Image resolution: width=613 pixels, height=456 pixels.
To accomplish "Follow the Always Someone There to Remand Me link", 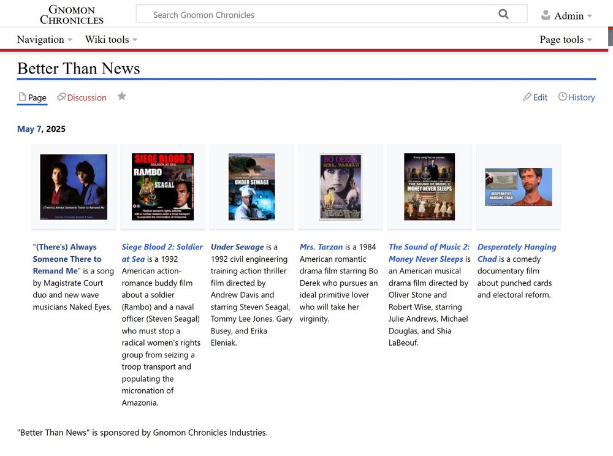I will click(66, 259).
